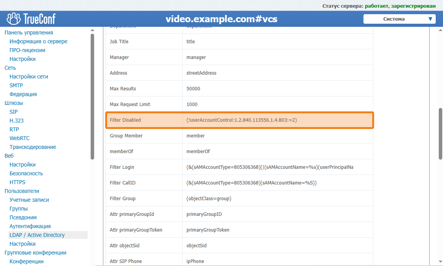
Task: Click the TrueConf logo
Action: coord(31,18)
